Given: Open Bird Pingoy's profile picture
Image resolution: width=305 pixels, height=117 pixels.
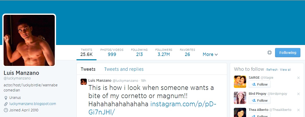Looking at the screenshot, I should (x=240, y=98).
